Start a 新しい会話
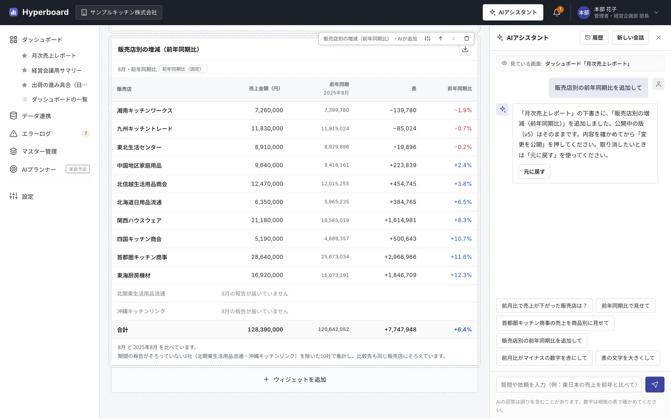Viewport: 671px width, 419px height. pos(630,38)
